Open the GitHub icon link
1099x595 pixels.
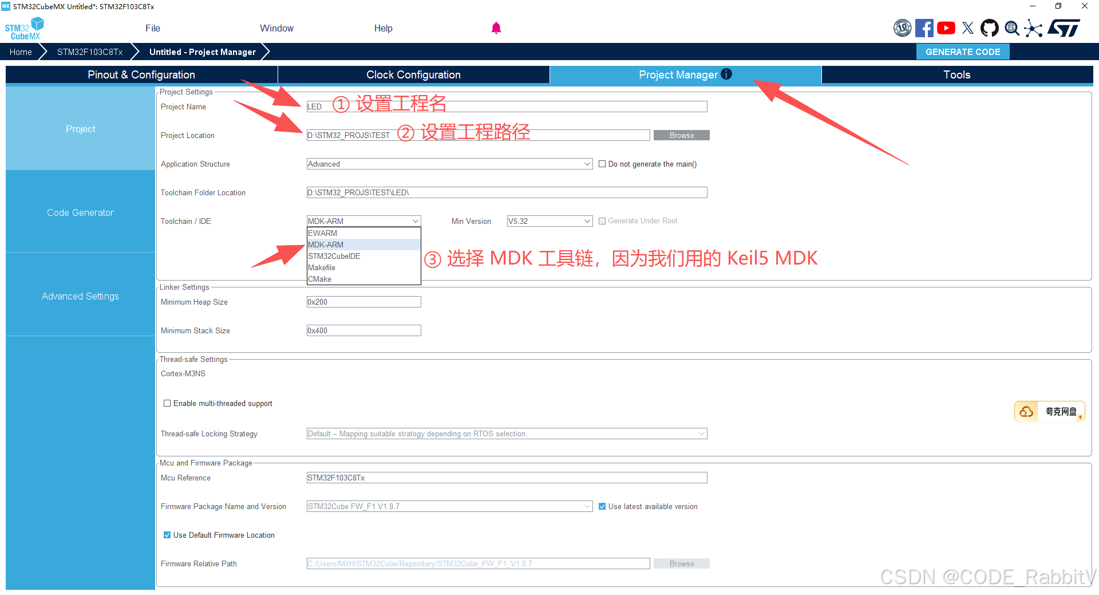coord(990,28)
